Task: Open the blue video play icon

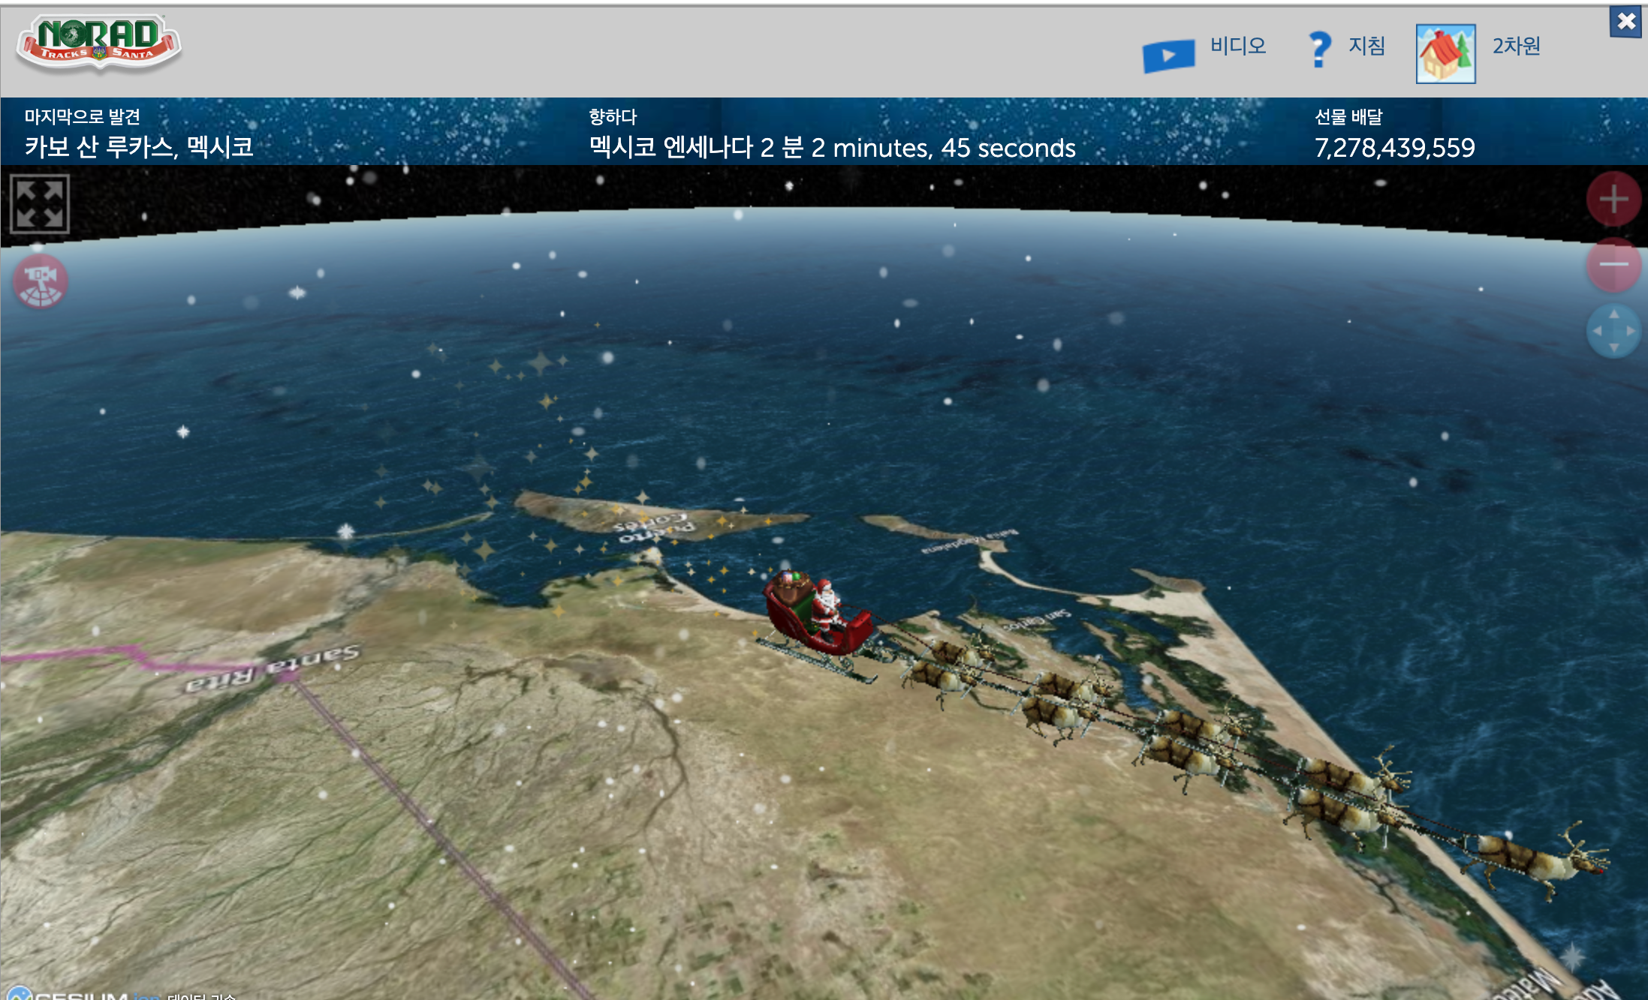Action: (1168, 56)
